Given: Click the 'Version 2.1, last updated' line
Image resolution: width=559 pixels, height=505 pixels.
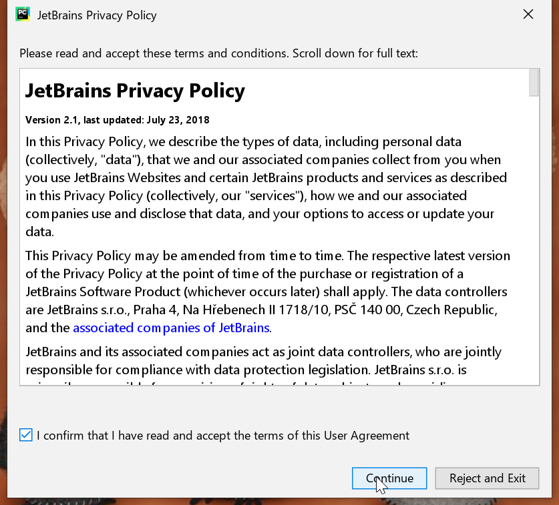Looking at the screenshot, I should [x=118, y=120].
